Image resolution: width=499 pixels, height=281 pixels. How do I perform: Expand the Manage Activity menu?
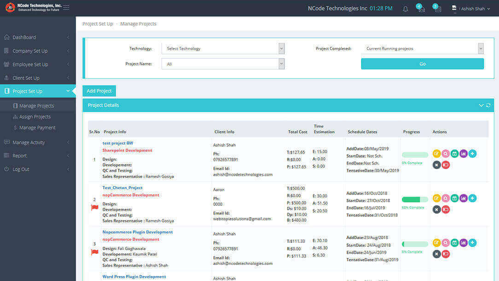click(x=38, y=143)
